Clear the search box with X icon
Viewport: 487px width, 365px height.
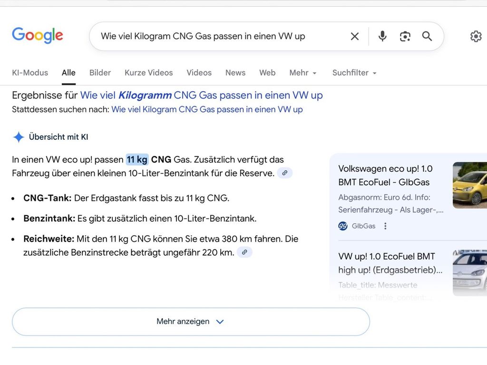coord(355,36)
